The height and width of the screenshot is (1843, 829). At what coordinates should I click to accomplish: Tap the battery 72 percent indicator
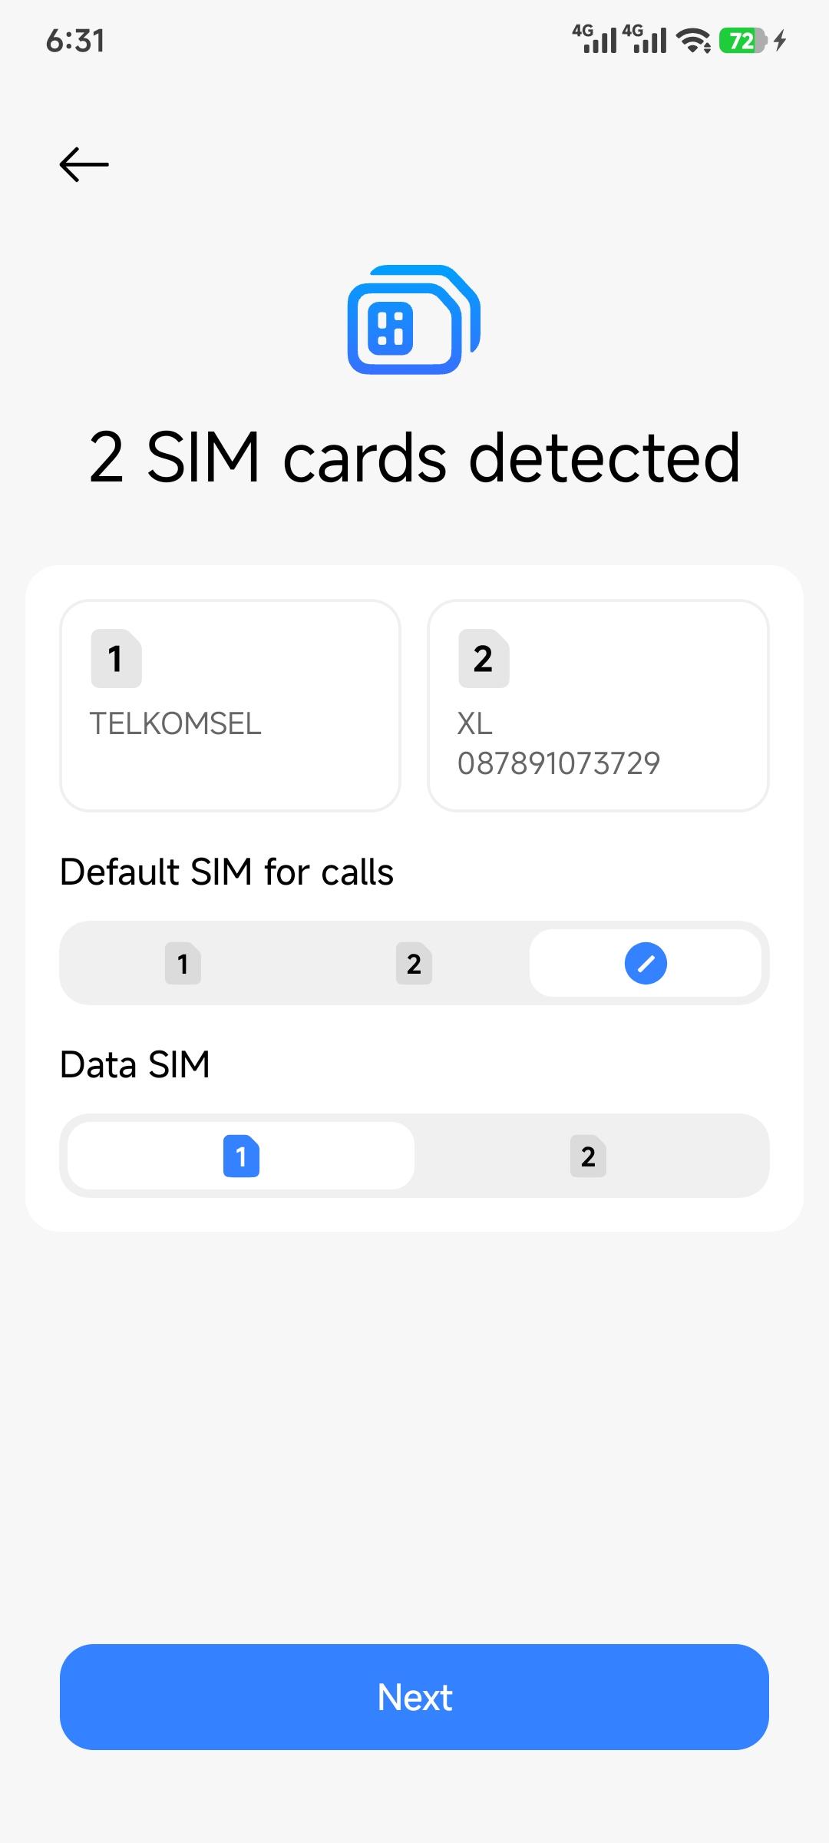click(741, 41)
